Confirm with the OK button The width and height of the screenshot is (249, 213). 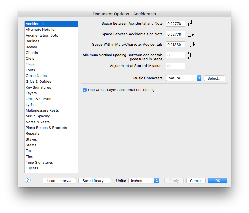[x=218, y=181]
